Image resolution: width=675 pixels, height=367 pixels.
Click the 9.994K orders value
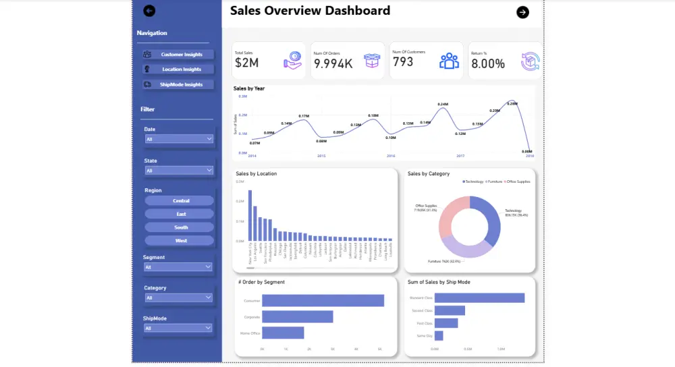coord(333,63)
